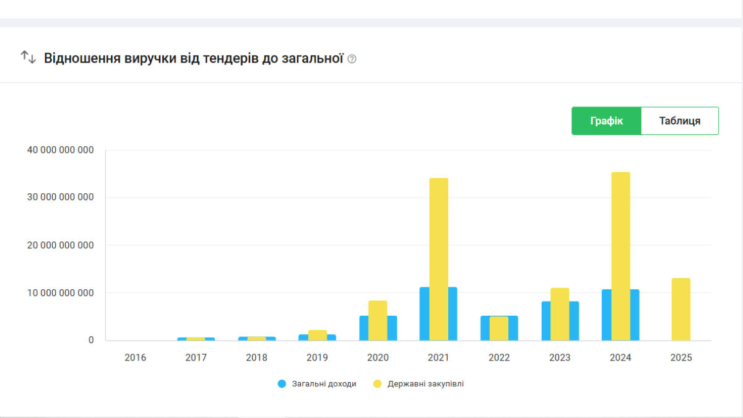Click the yellow legend circle marker

click(377, 384)
